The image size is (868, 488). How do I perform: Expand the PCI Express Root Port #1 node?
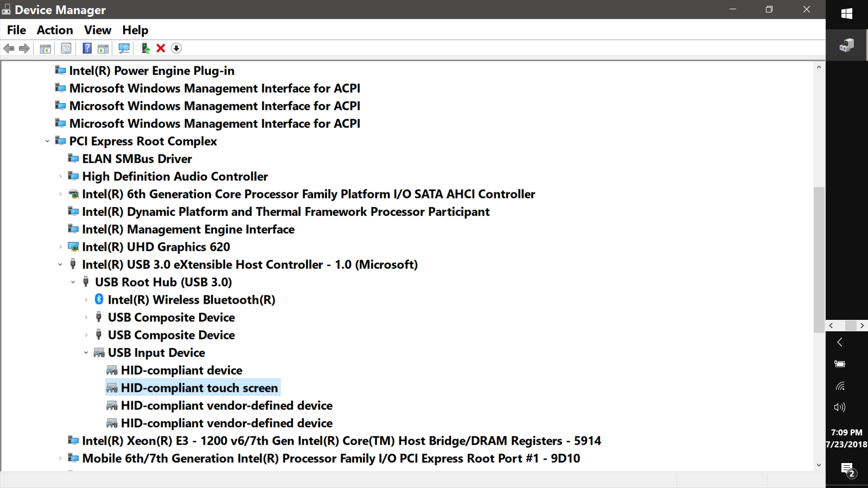click(x=60, y=459)
